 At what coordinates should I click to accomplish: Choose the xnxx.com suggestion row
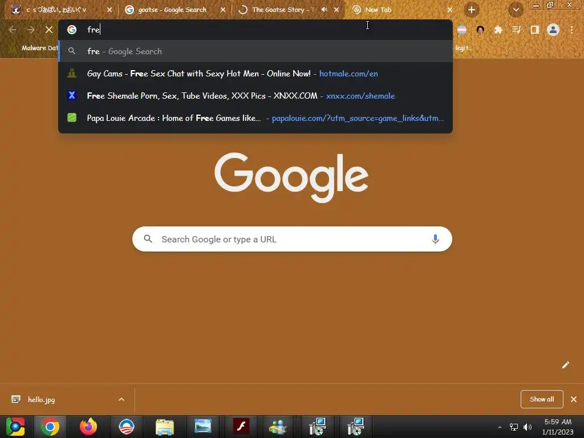[255, 96]
